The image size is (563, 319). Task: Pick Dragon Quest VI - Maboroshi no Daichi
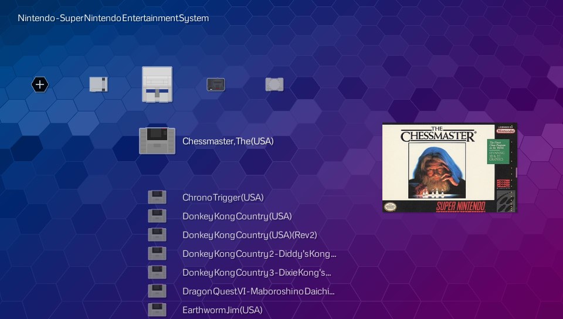click(259, 291)
